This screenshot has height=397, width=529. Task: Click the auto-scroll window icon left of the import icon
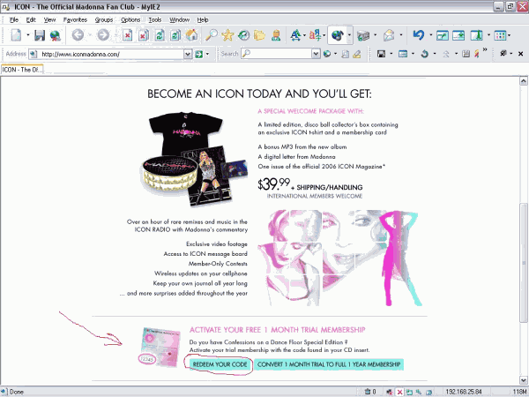coord(443,35)
